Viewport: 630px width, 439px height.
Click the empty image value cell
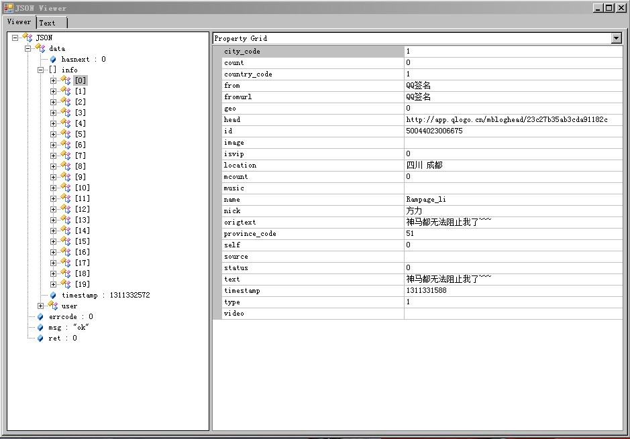tap(513, 143)
